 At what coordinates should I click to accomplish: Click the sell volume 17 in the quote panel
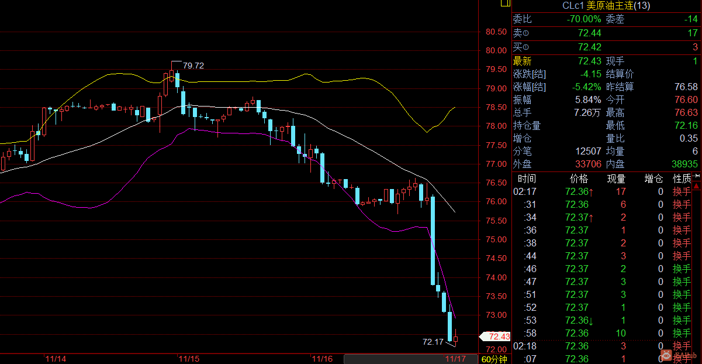pos(693,33)
